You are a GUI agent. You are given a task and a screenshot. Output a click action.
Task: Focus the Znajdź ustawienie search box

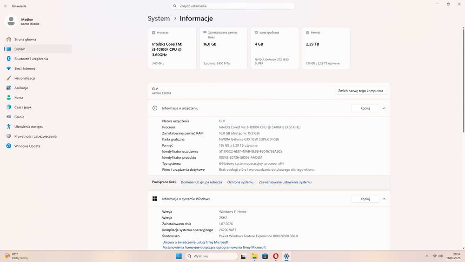tap(232, 6)
